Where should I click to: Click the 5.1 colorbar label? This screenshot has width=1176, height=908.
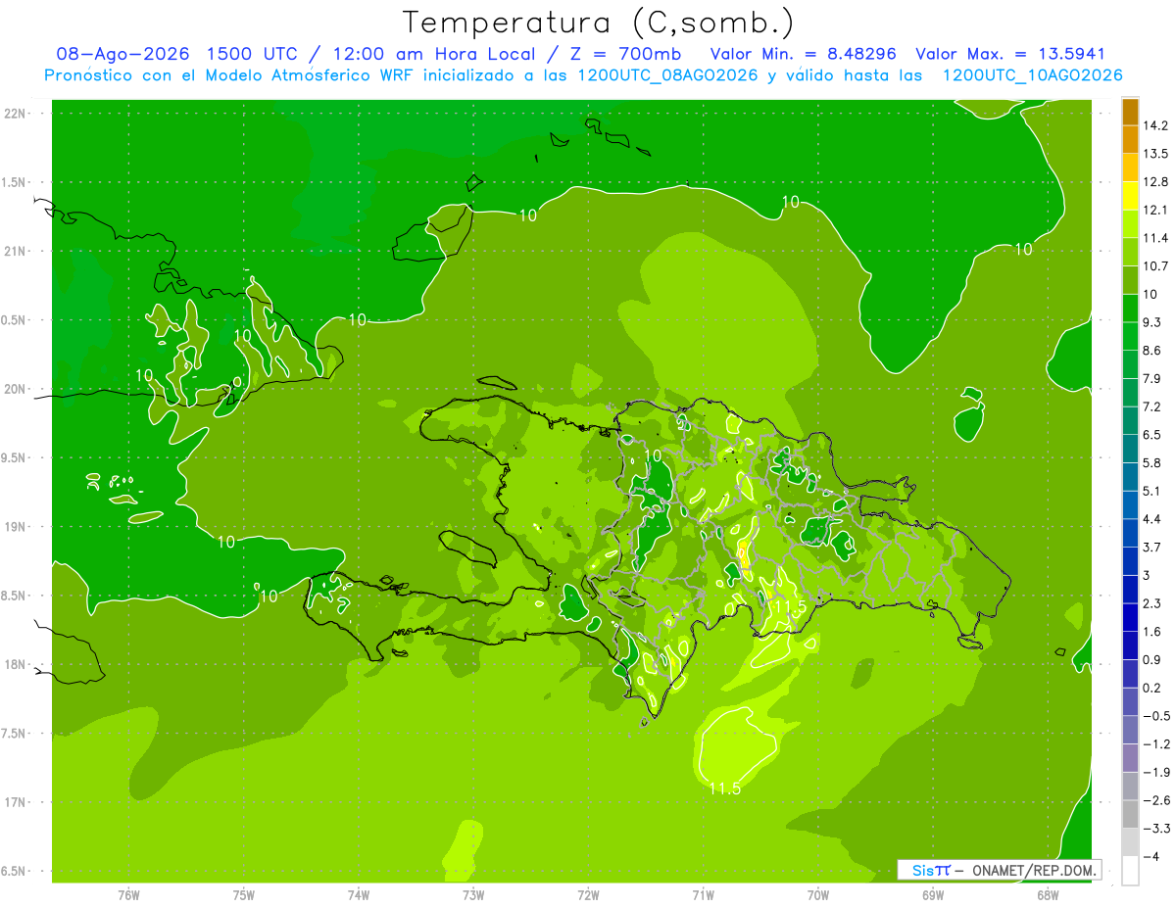(1151, 491)
